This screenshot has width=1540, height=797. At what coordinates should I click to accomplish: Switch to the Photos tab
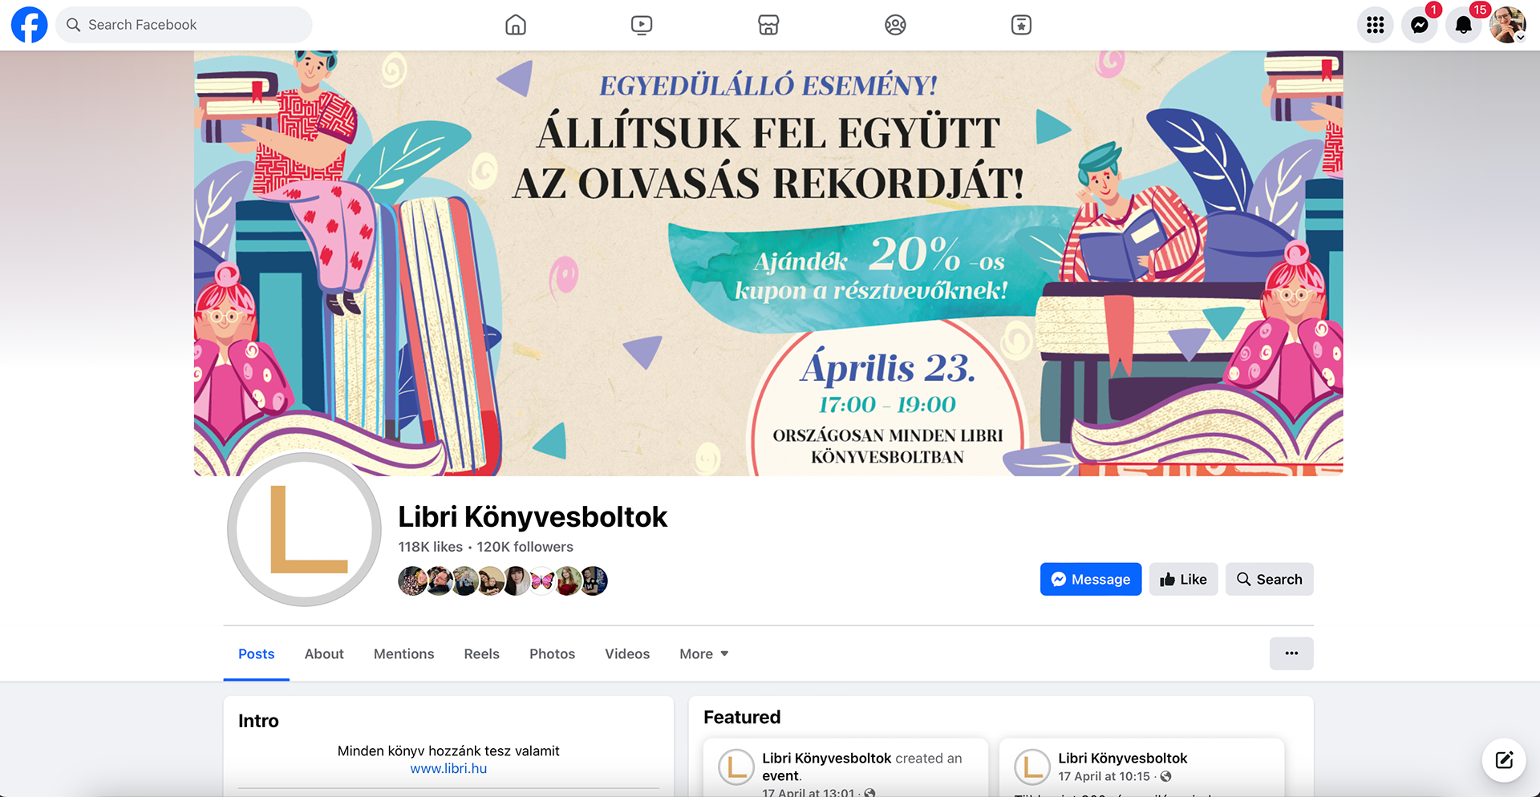552,653
